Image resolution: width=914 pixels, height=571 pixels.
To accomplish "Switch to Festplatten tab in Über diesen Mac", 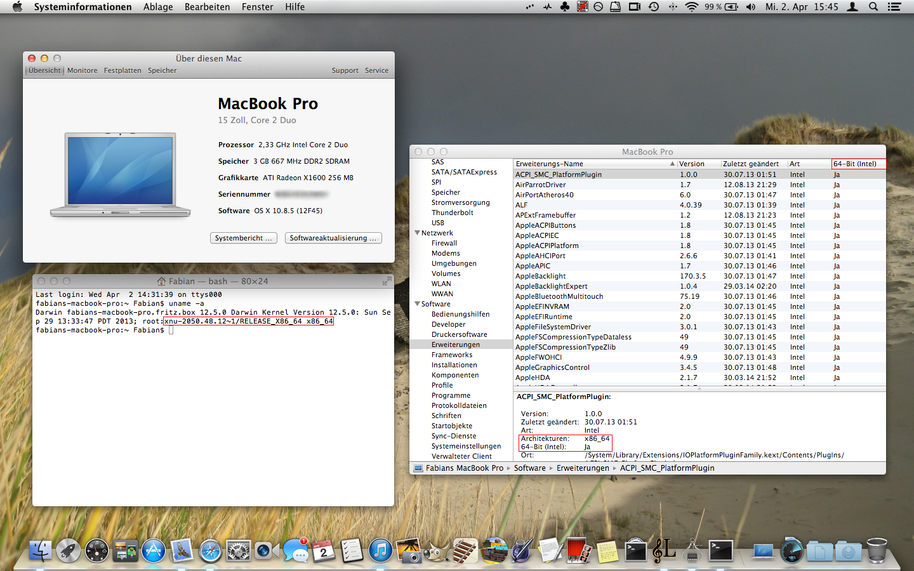I will pos(123,70).
